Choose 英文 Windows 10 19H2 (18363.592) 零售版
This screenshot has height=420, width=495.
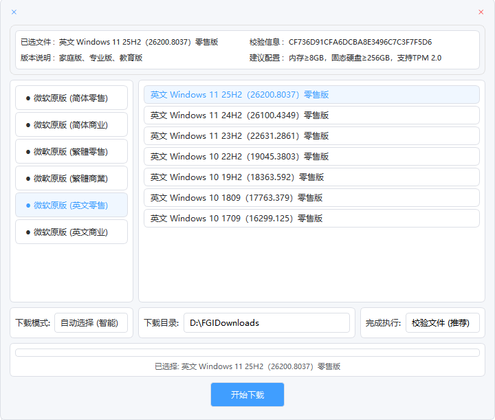point(311,177)
